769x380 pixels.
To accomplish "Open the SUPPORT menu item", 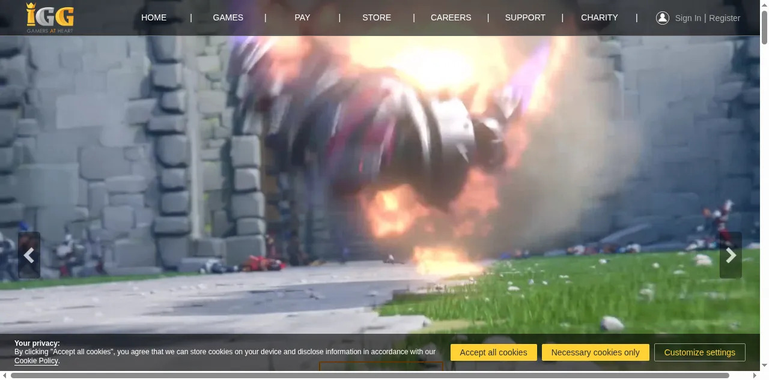I will coord(525,17).
